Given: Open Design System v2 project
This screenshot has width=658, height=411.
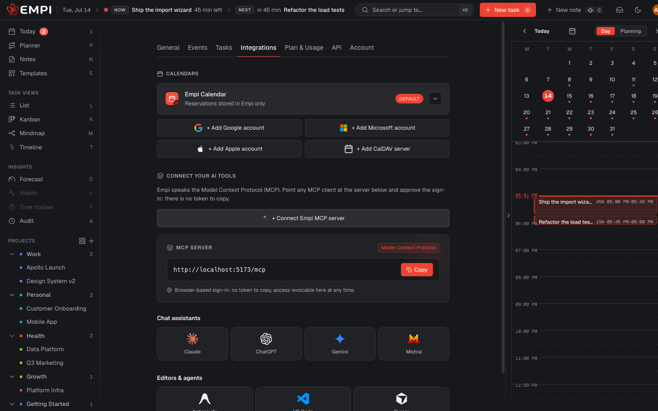Looking at the screenshot, I should 51,281.
